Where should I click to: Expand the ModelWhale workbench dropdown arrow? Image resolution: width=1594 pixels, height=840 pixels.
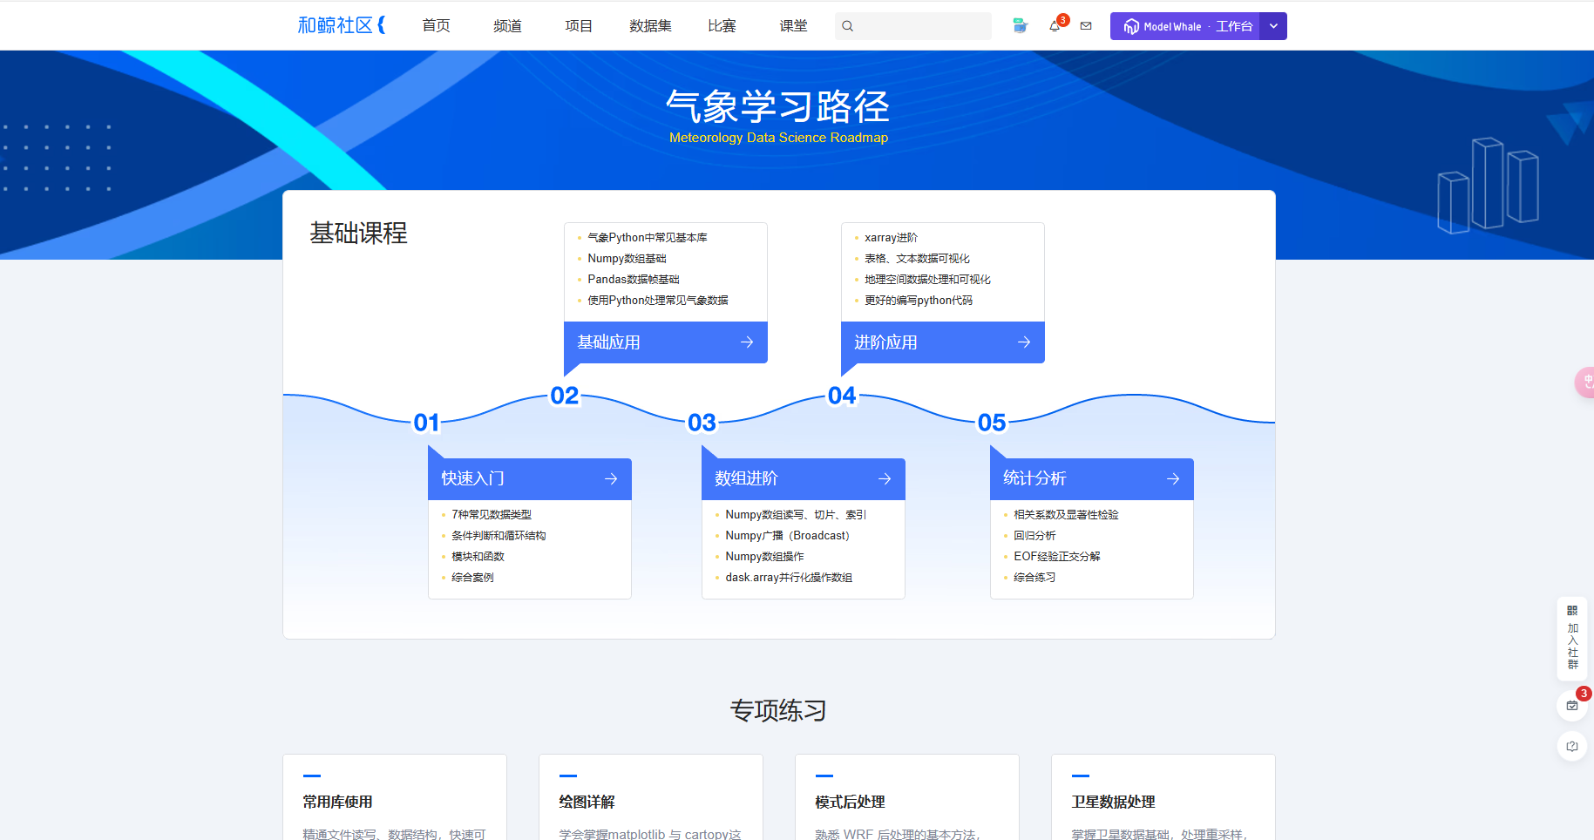pyautogui.click(x=1273, y=26)
